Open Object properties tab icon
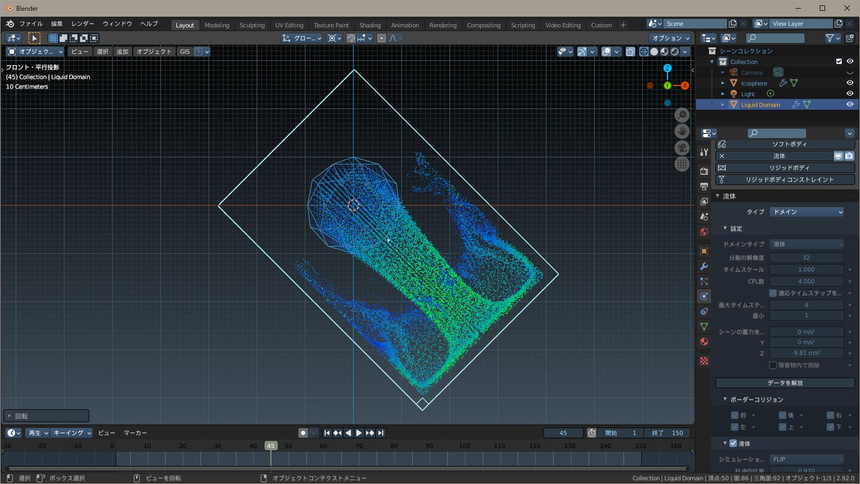Viewport: 860px width, 484px height. tap(704, 251)
